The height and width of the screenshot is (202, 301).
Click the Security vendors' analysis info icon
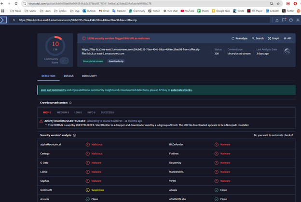75,135
